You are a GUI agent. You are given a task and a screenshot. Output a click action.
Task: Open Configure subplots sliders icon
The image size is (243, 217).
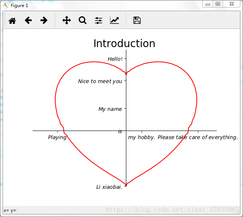tap(99, 20)
